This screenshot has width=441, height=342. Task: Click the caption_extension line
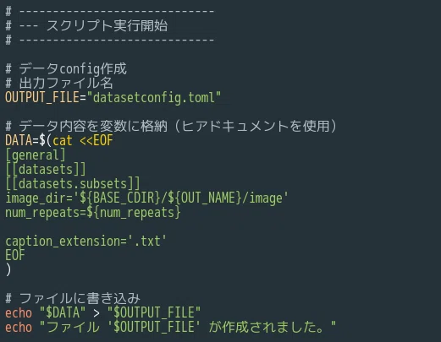point(86,242)
